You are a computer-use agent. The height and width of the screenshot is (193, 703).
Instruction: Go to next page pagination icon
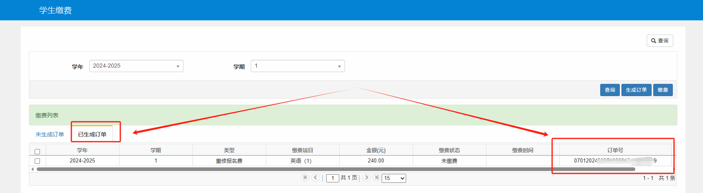(366, 178)
